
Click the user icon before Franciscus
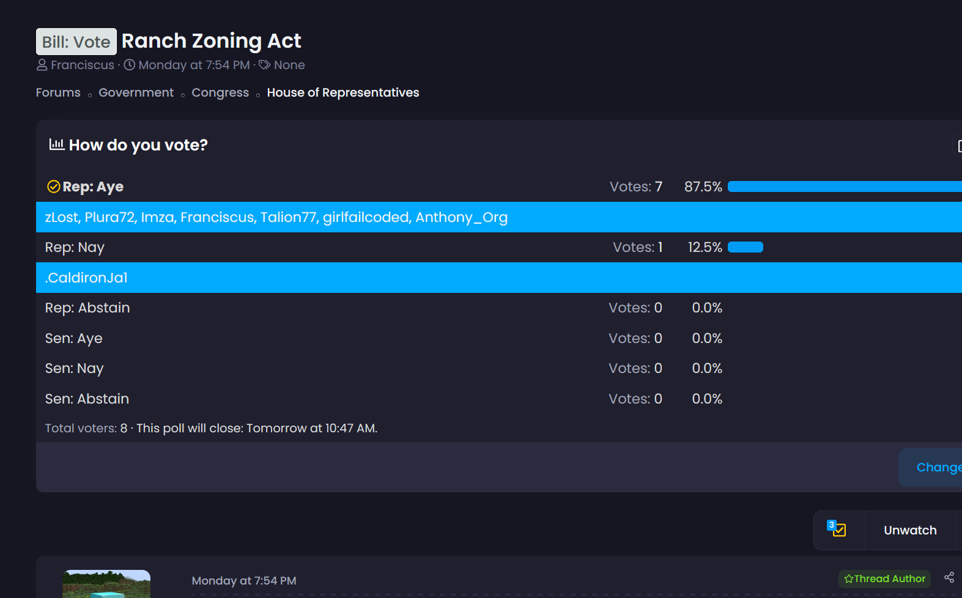[42, 65]
